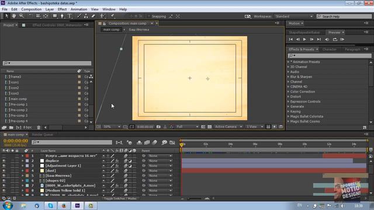Screen dimensions: 374x210
Task: Mute audio in Preview panel
Action: coord(327,39)
